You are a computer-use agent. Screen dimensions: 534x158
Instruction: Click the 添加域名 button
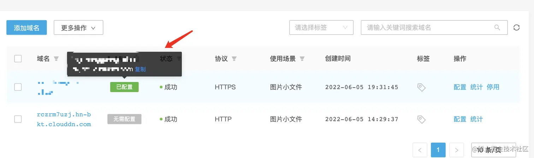[x=26, y=27]
